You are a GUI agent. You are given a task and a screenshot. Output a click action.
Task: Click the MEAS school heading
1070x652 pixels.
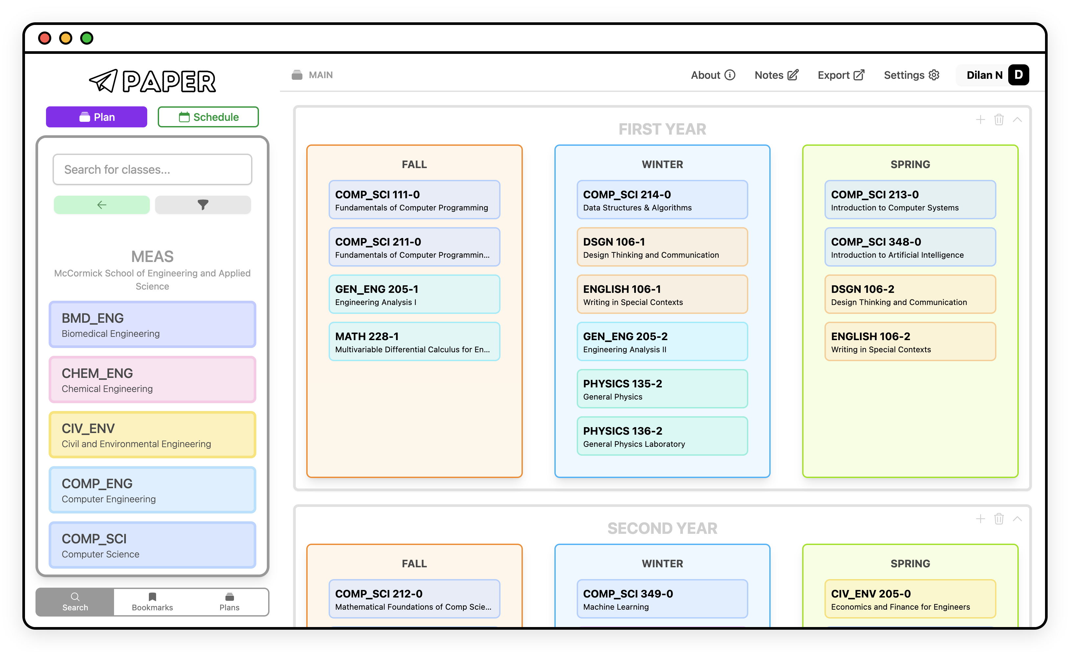pos(152,257)
